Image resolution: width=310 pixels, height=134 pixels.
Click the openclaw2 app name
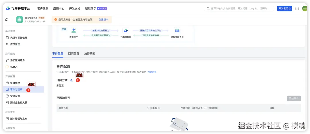click(31, 18)
